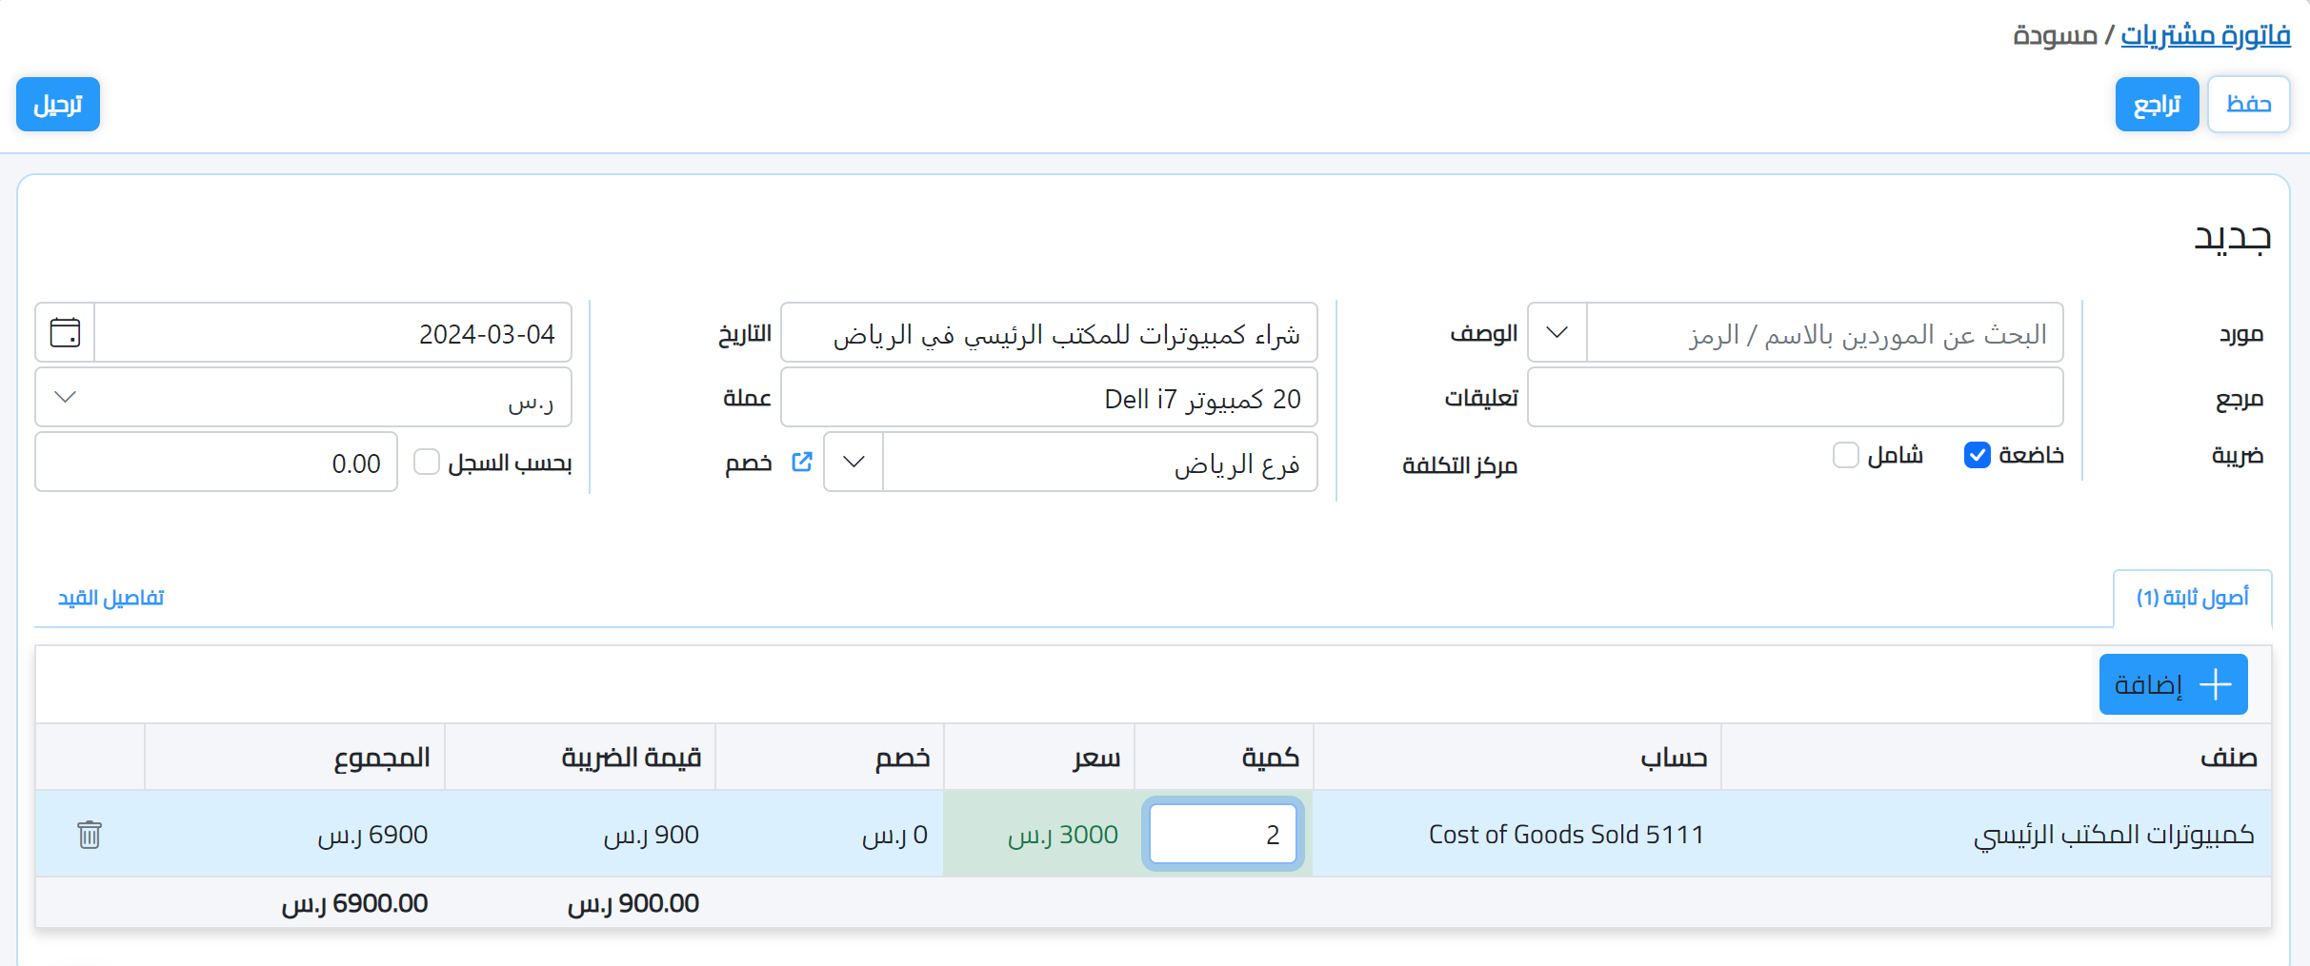Viewport: 2310px width, 966px height.
Task: Click the empty تعليقات comments field
Action: pos(1795,397)
